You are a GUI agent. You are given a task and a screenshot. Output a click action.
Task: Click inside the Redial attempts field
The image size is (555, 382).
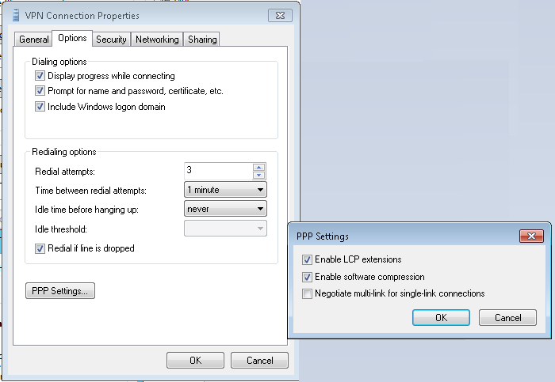218,171
